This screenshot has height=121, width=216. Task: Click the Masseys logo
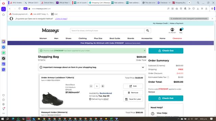point(51,31)
